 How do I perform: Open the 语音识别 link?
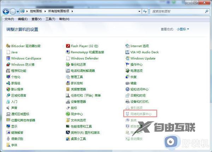point(17,139)
